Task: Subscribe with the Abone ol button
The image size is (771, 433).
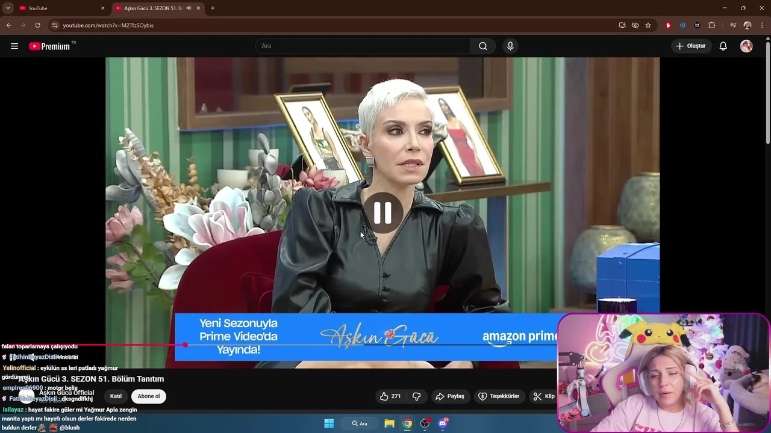Action: [x=149, y=396]
